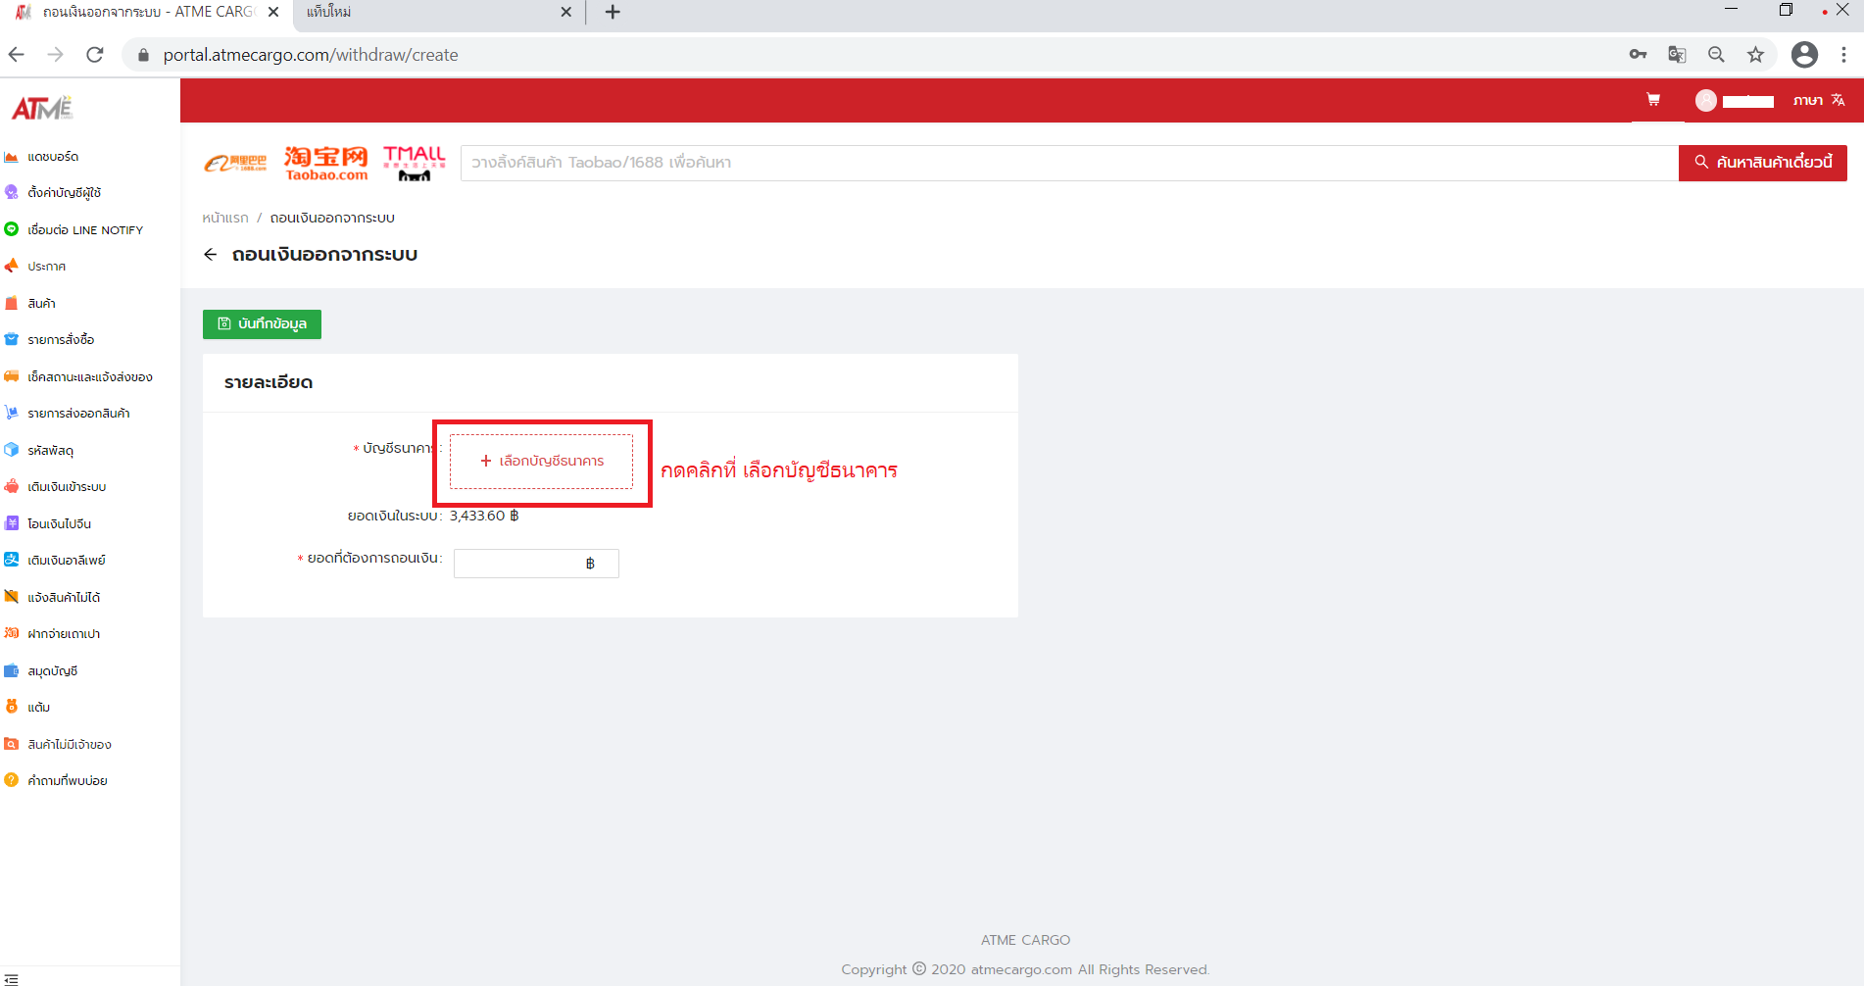Open Chrome's three-dot menu

point(1843,55)
